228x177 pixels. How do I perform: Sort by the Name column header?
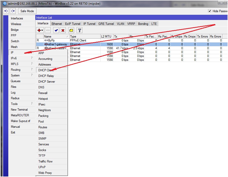tap(56, 37)
